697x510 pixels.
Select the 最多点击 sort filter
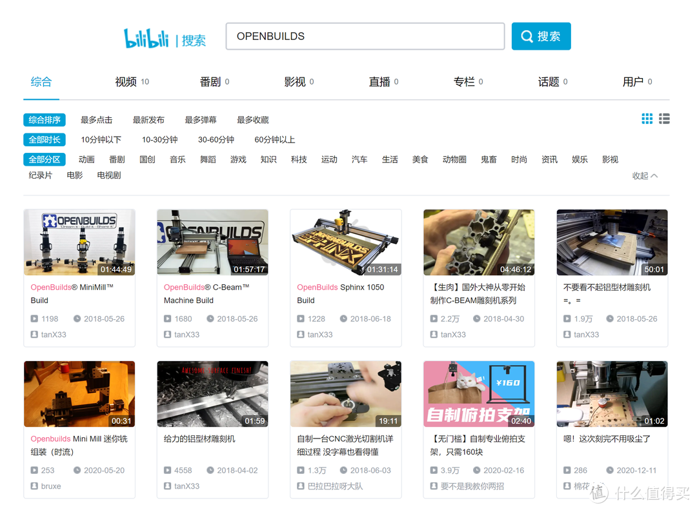point(96,119)
